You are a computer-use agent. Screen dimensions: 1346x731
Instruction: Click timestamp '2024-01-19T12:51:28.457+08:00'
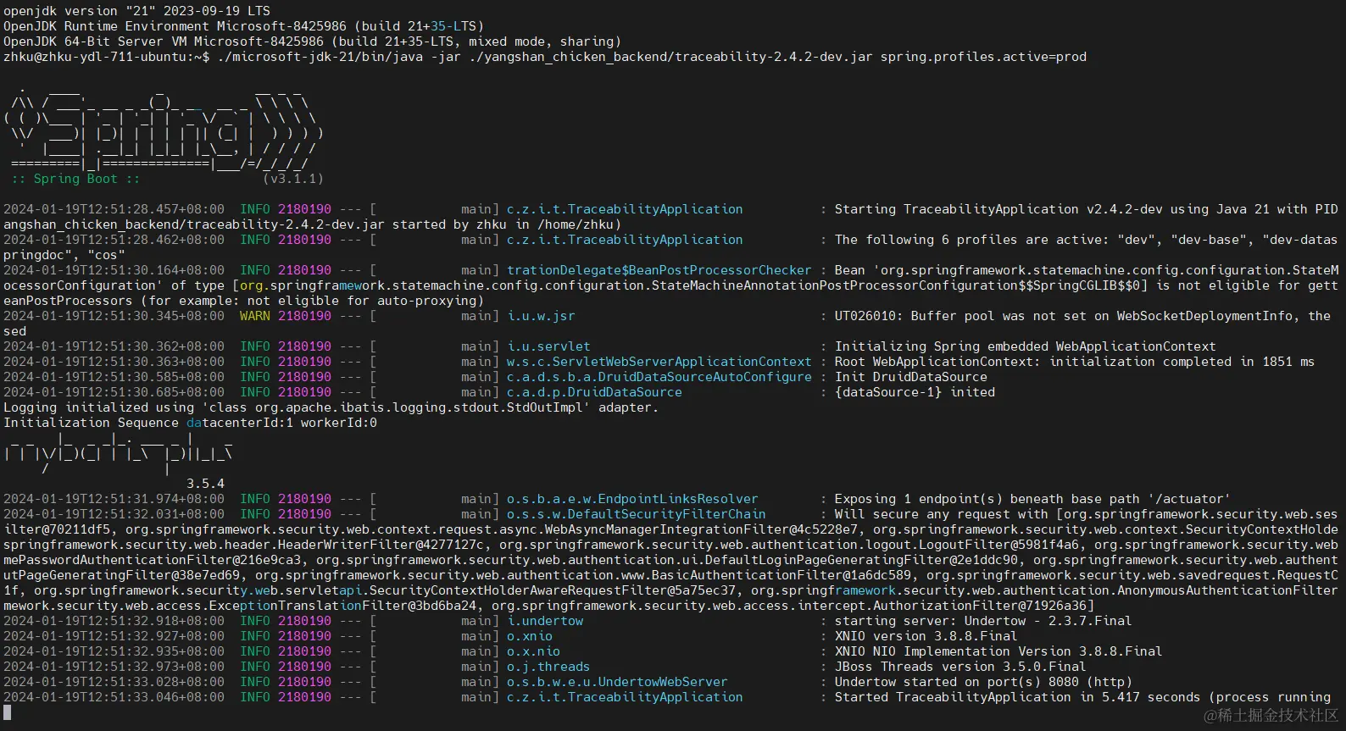click(x=114, y=209)
